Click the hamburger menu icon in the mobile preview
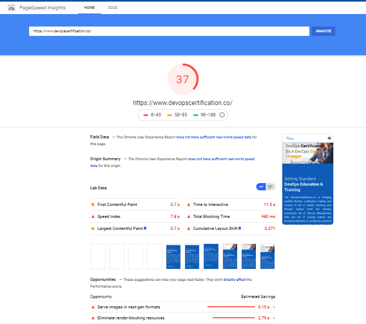This screenshot has height=324, width=366. pos(330,138)
